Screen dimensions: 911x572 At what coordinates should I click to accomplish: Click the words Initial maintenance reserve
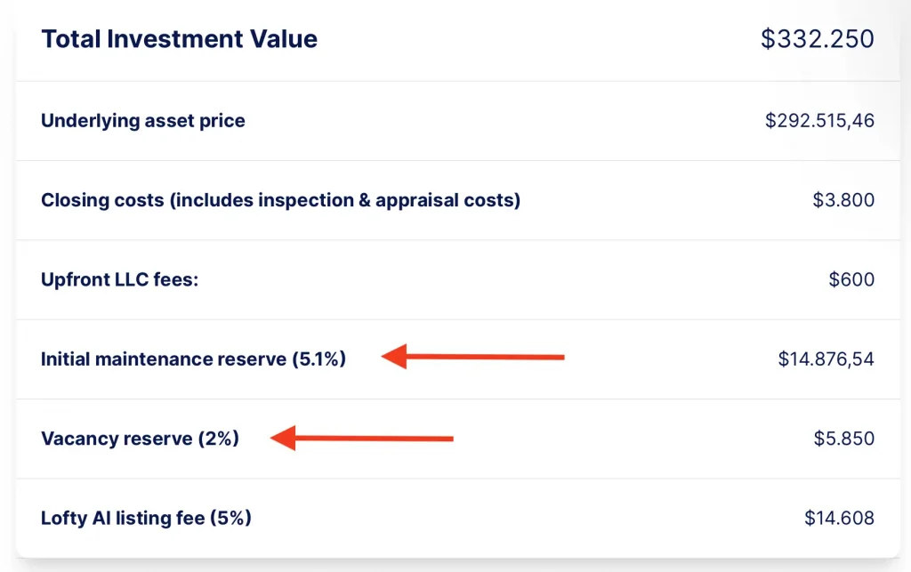pos(163,359)
